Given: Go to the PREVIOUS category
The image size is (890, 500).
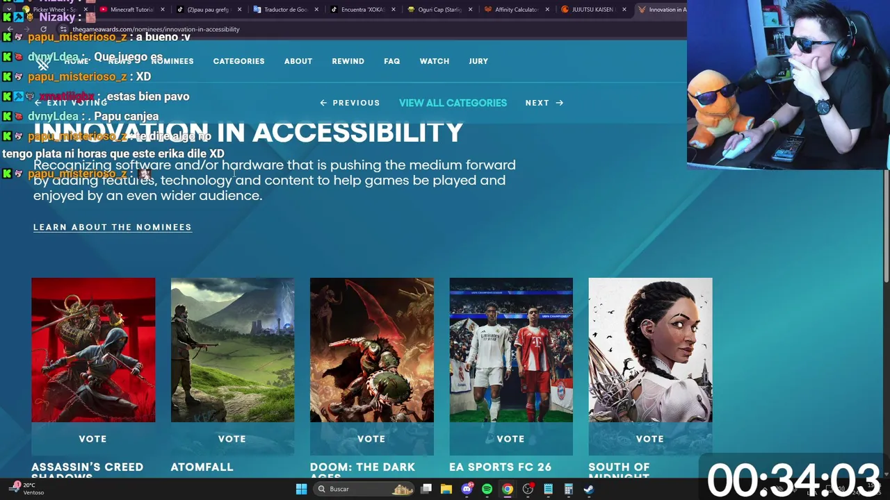Looking at the screenshot, I should coord(350,103).
